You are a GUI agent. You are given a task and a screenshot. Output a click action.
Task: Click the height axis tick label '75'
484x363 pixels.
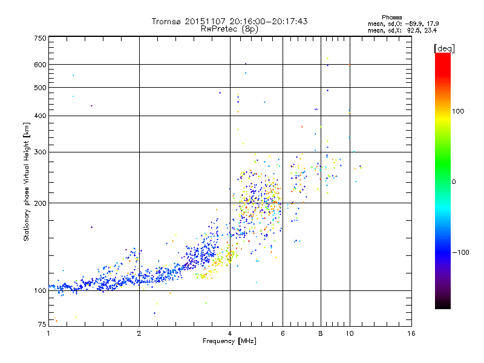pos(42,324)
